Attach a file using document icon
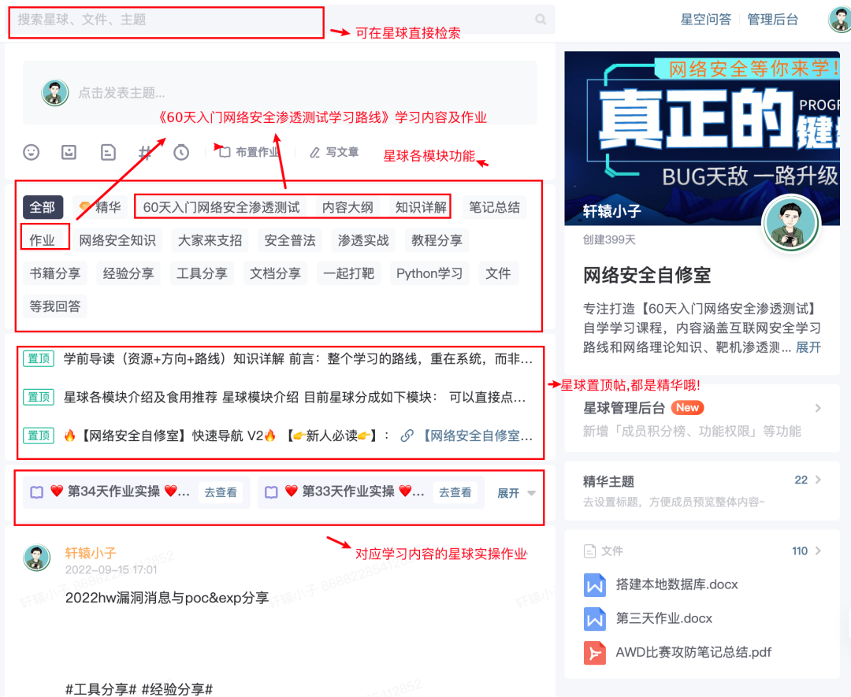851x697 pixels. [x=108, y=152]
